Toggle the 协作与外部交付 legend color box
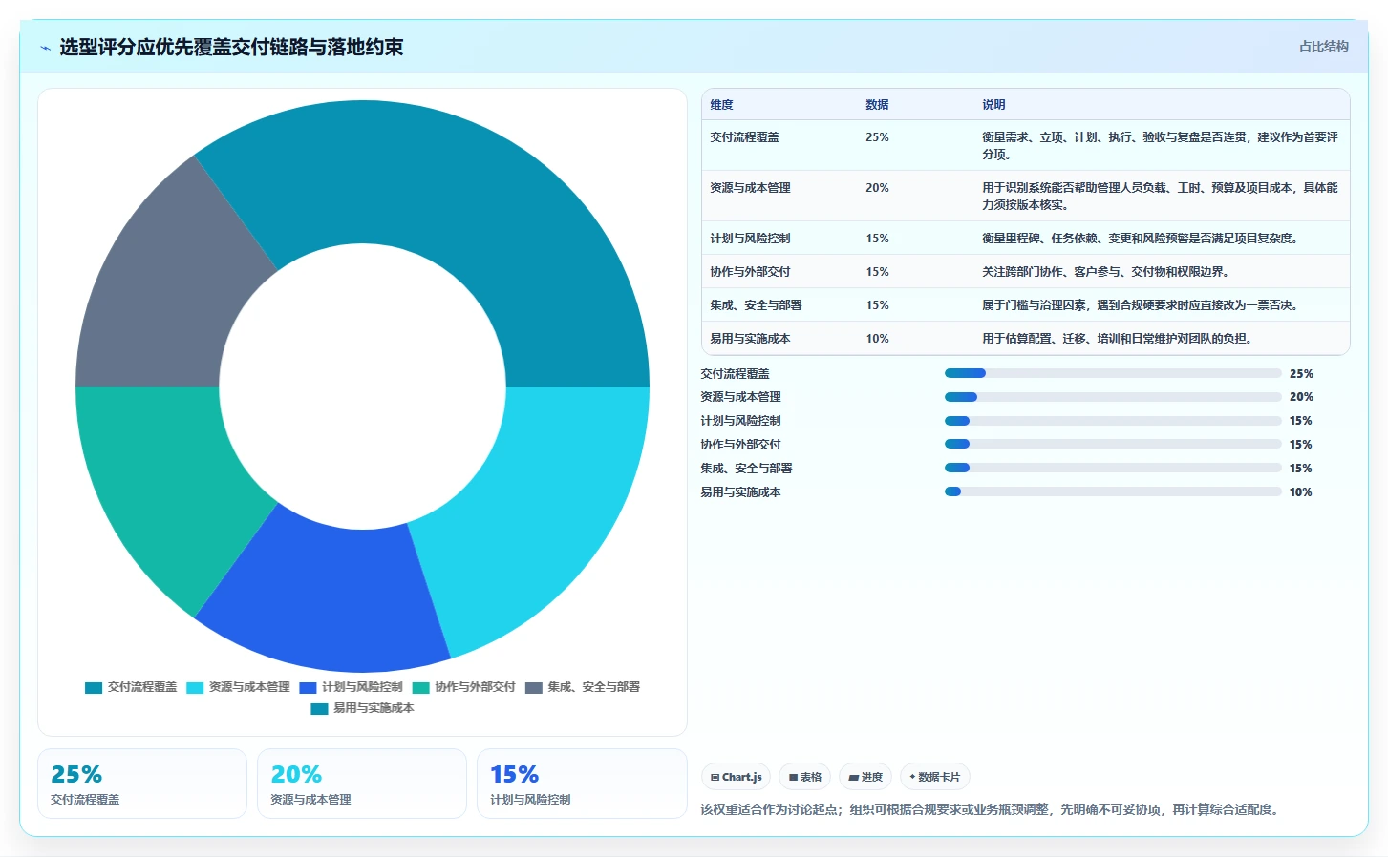The width and height of the screenshot is (1388, 857). coord(420,687)
